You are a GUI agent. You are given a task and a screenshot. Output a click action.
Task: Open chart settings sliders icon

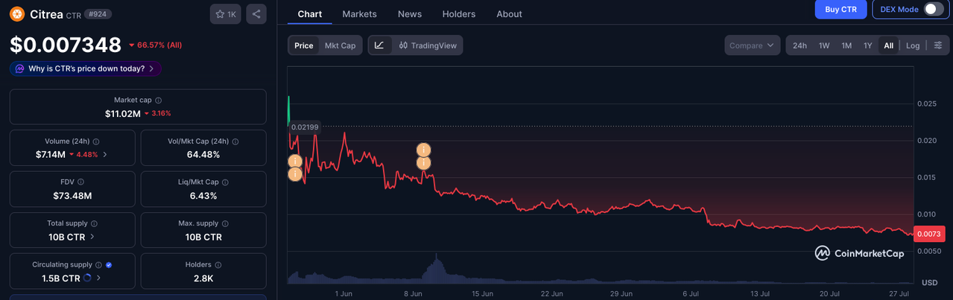[938, 45]
